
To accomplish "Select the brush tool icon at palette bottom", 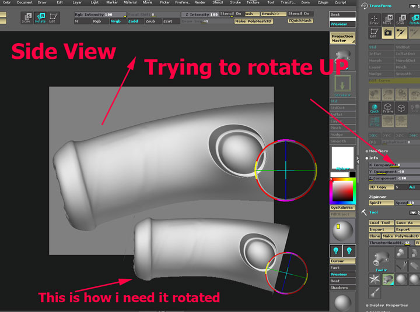I will click(374, 292).
